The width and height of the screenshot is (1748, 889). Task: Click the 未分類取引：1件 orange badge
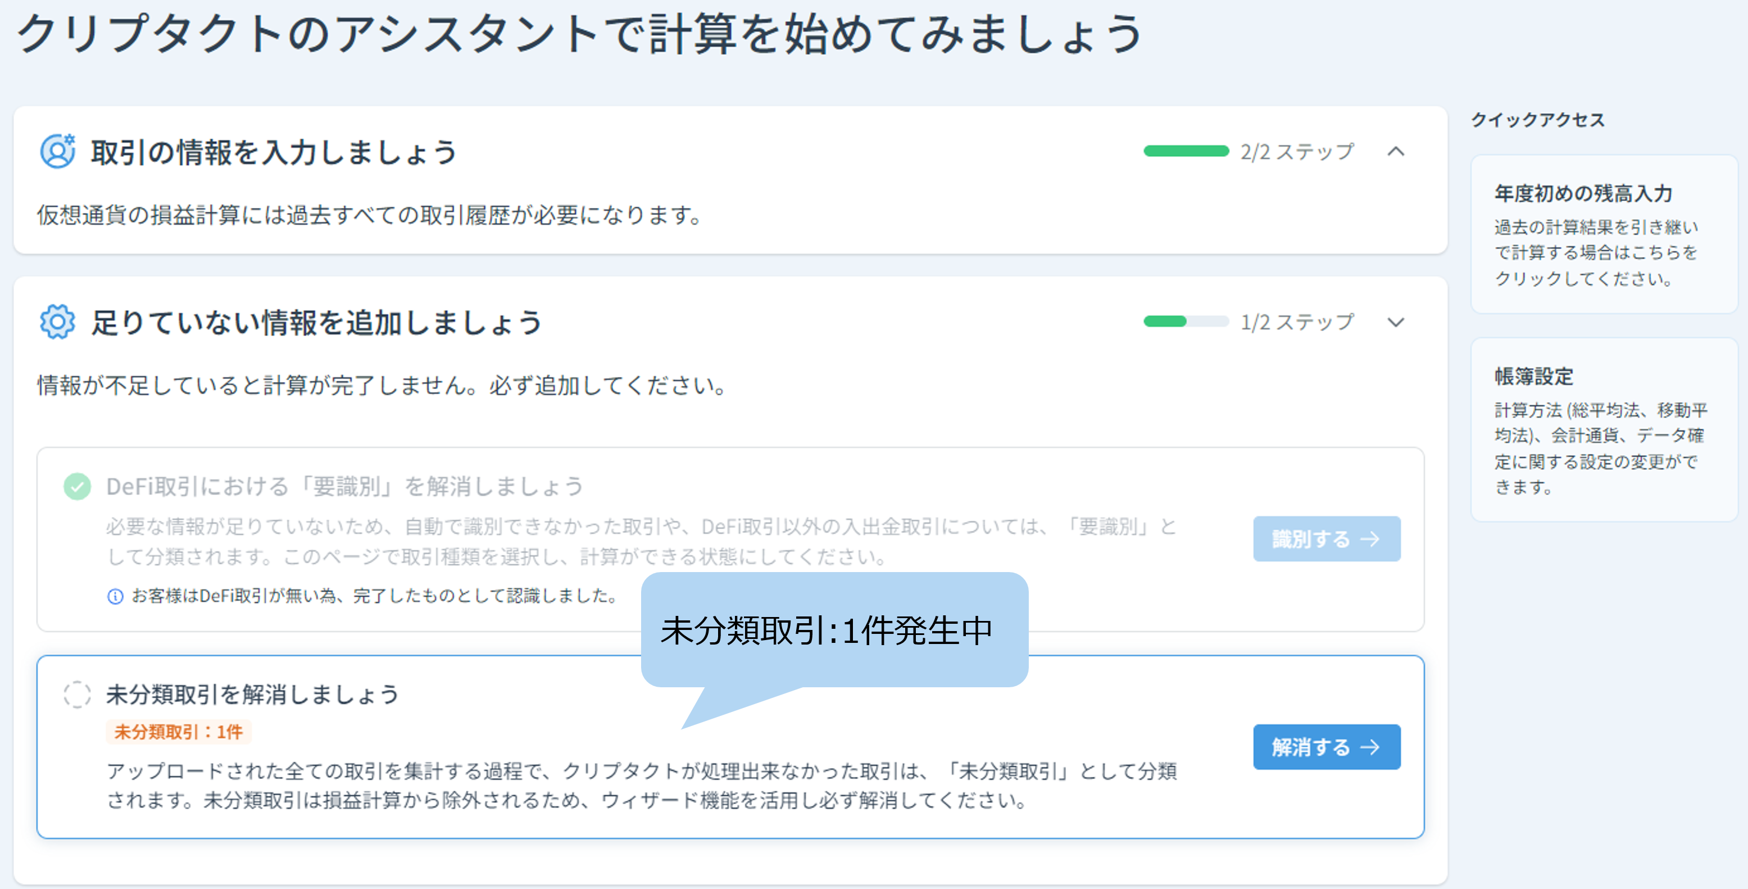pos(179,732)
